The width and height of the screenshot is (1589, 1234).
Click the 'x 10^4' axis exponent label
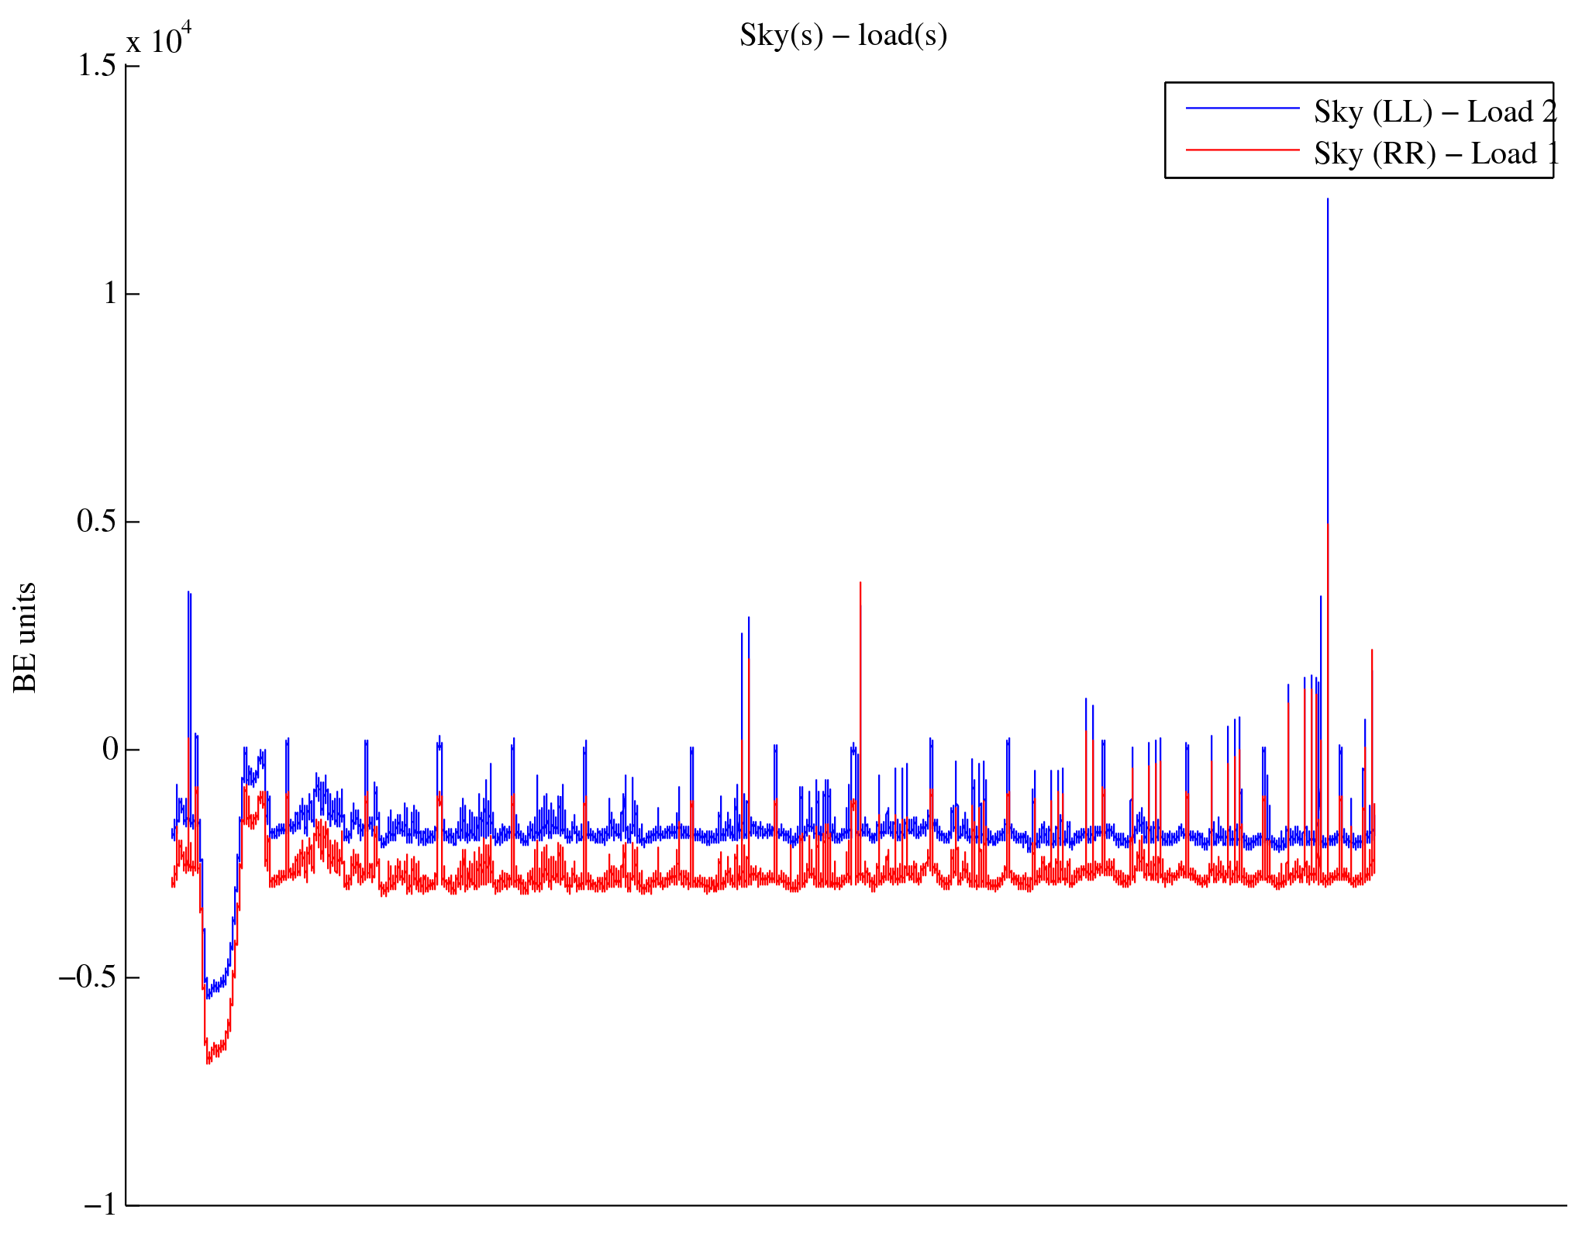click(x=158, y=39)
